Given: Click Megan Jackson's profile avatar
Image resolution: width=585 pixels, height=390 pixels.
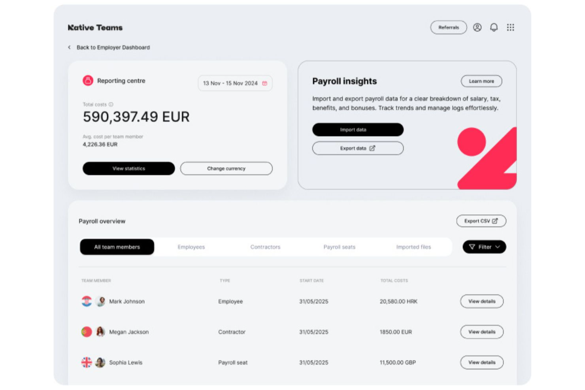Looking at the screenshot, I should pos(100,332).
